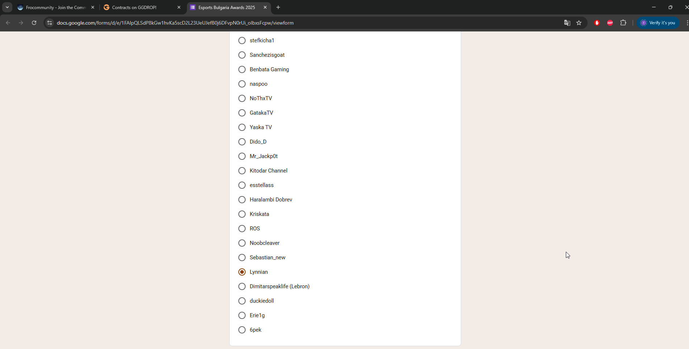View site information icon in address bar
This screenshot has width=689, height=349.
tap(50, 23)
